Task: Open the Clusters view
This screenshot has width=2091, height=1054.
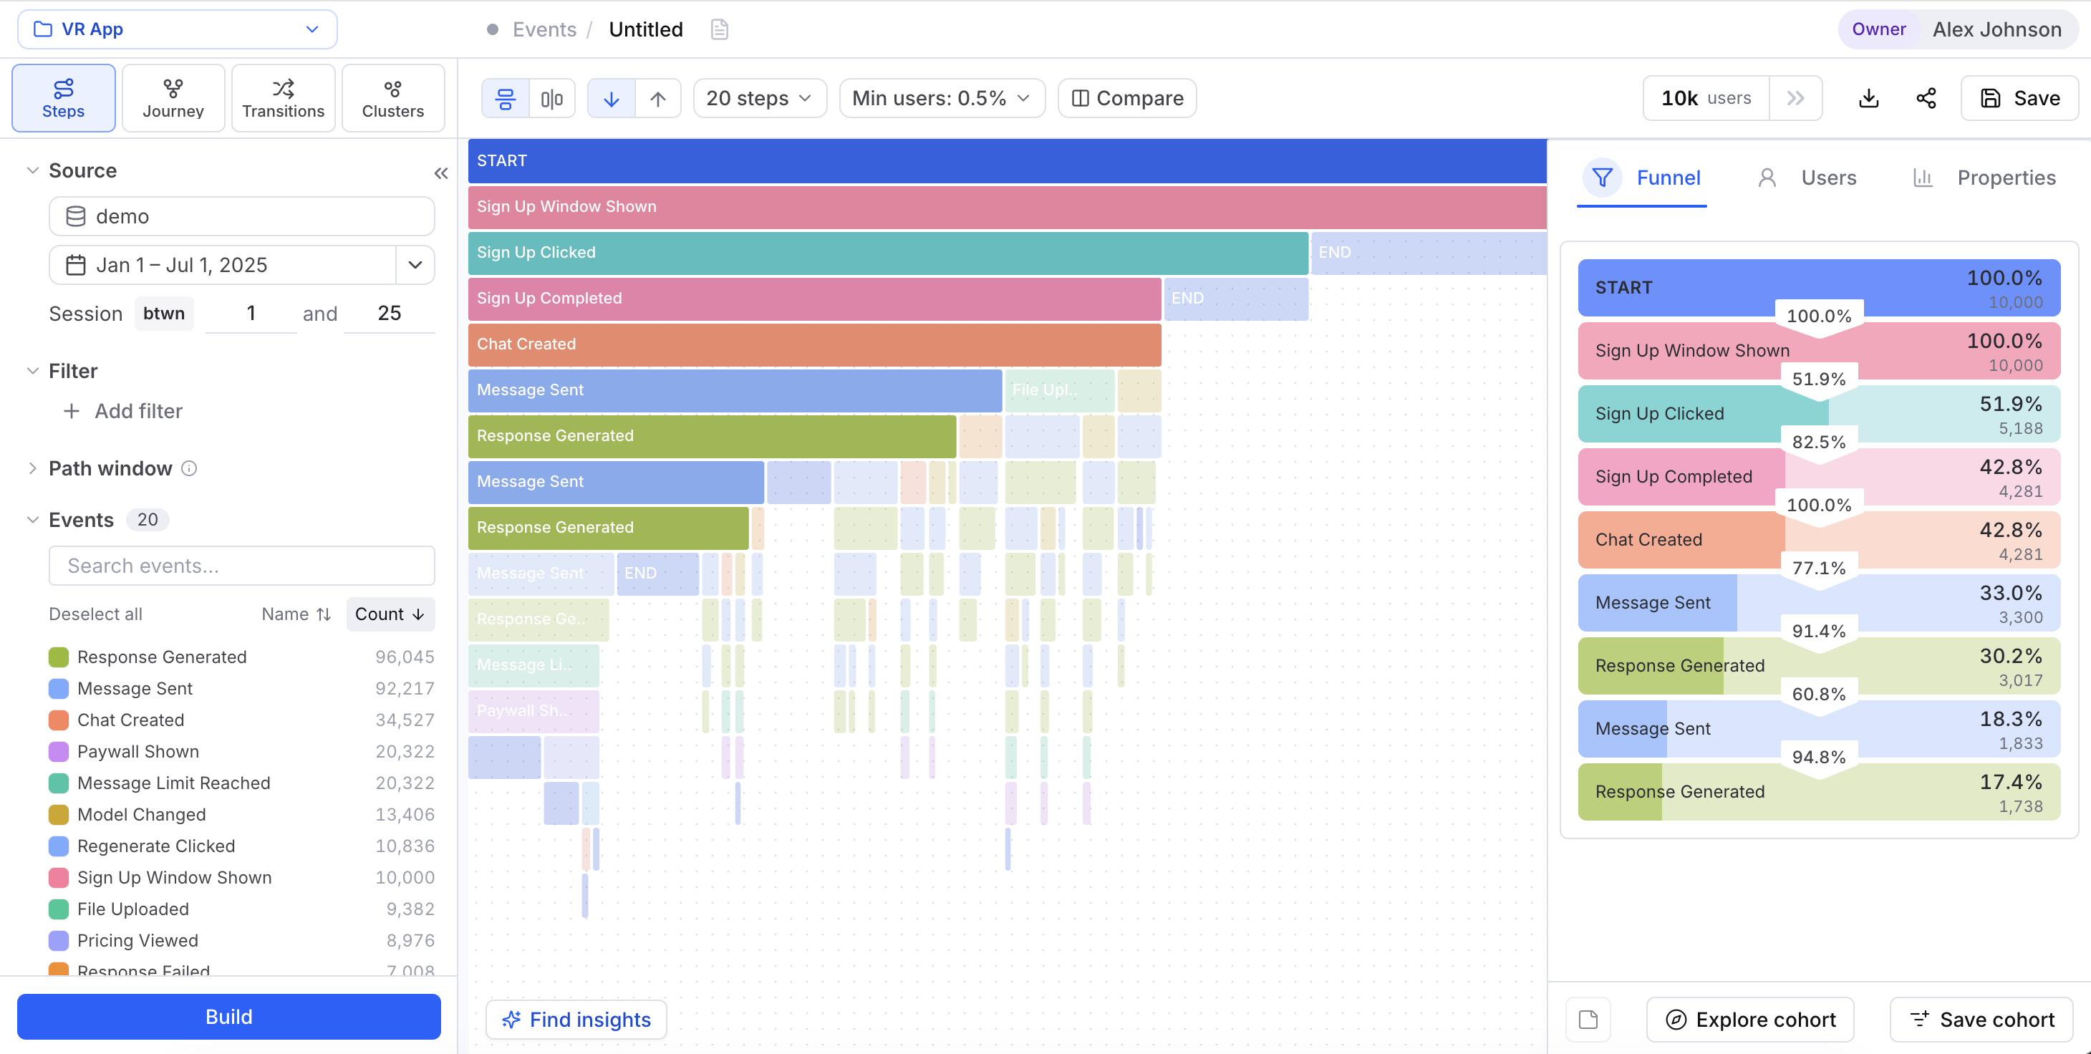Action: coord(393,98)
